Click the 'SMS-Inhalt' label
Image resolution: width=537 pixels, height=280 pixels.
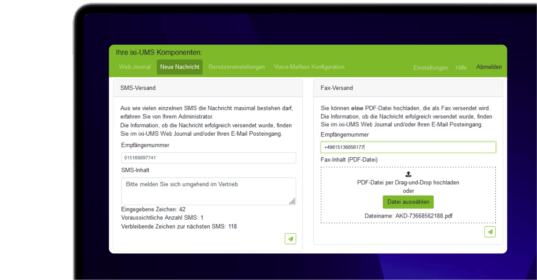point(135,170)
